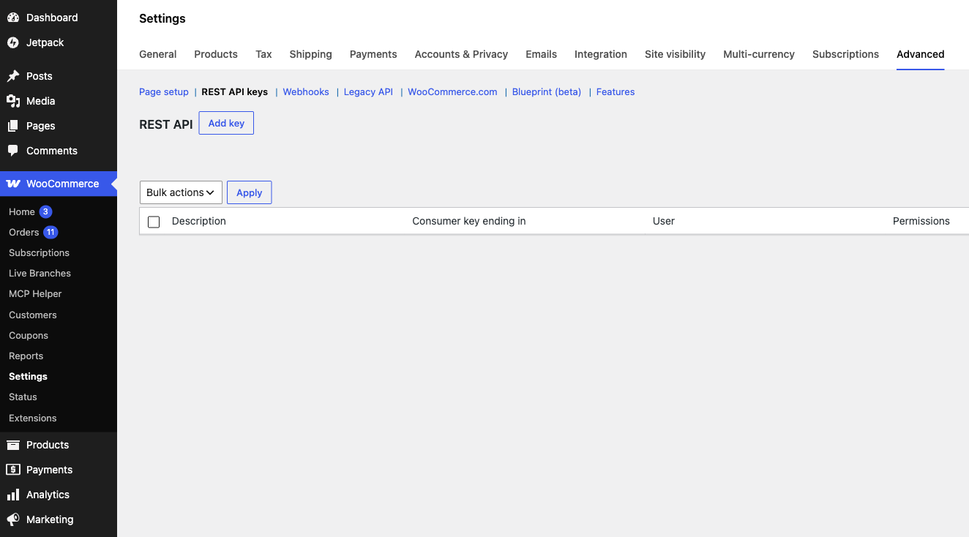Go to the Reports submenu item
969x537 pixels.
(26, 356)
